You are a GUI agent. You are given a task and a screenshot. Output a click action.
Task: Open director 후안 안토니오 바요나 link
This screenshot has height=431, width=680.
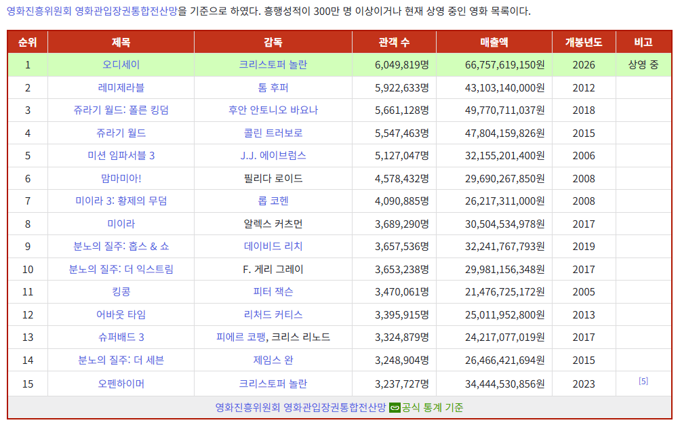click(273, 110)
